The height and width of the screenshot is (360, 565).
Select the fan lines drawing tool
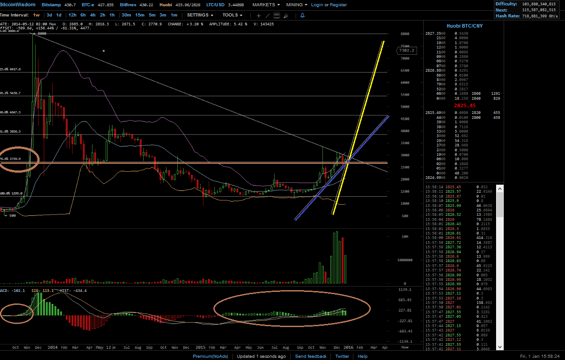point(285,16)
